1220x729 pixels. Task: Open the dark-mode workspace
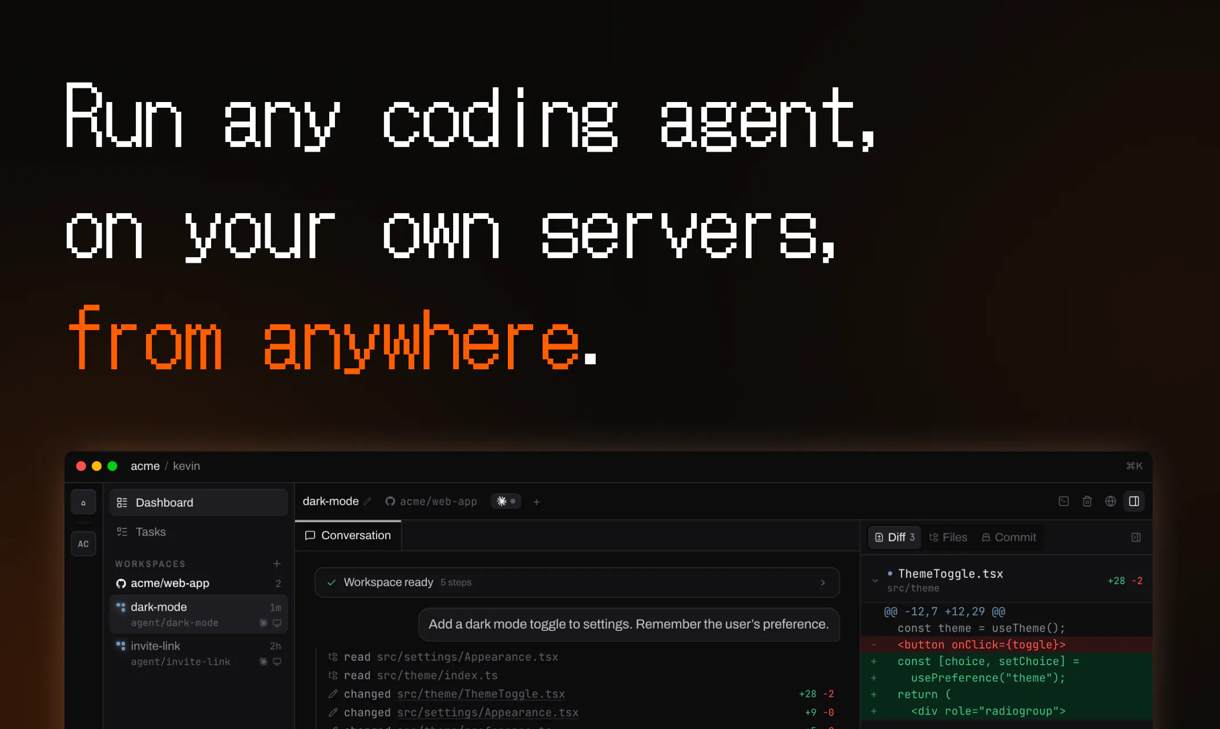coord(199,614)
